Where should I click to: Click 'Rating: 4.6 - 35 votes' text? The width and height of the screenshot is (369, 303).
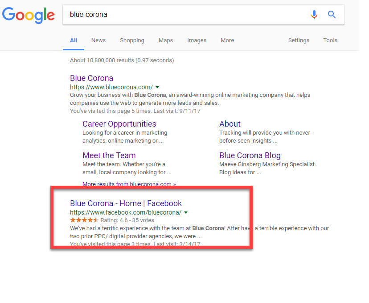tap(127, 220)
